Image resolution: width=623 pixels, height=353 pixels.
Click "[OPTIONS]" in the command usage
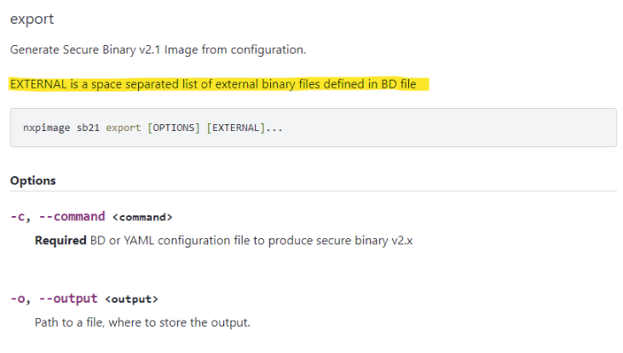(174, 128)
